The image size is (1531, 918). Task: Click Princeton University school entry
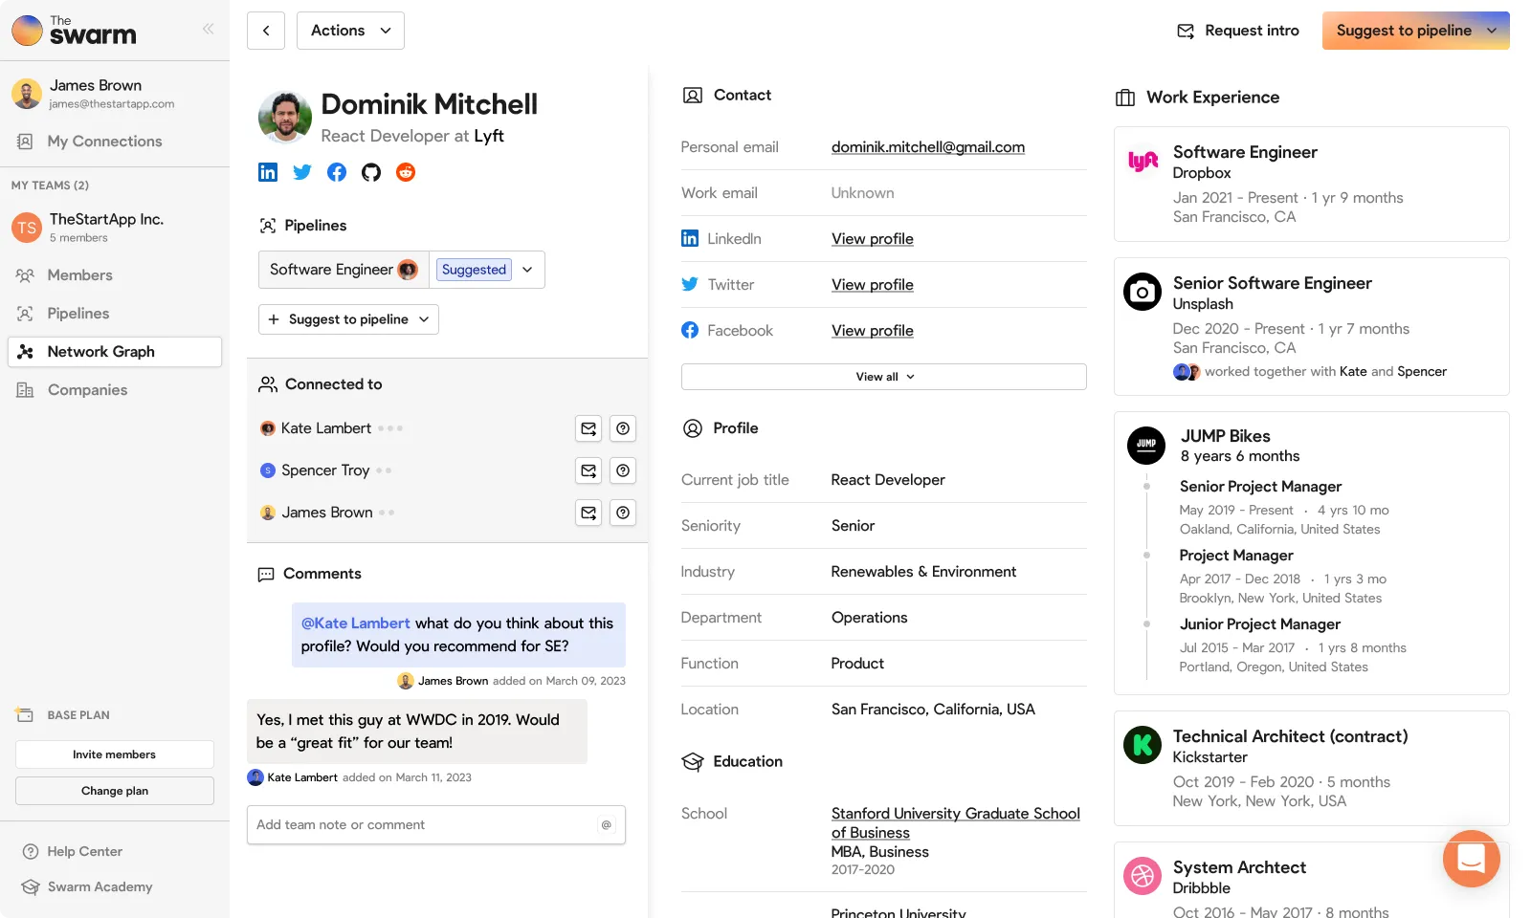[x=899, y=912]
